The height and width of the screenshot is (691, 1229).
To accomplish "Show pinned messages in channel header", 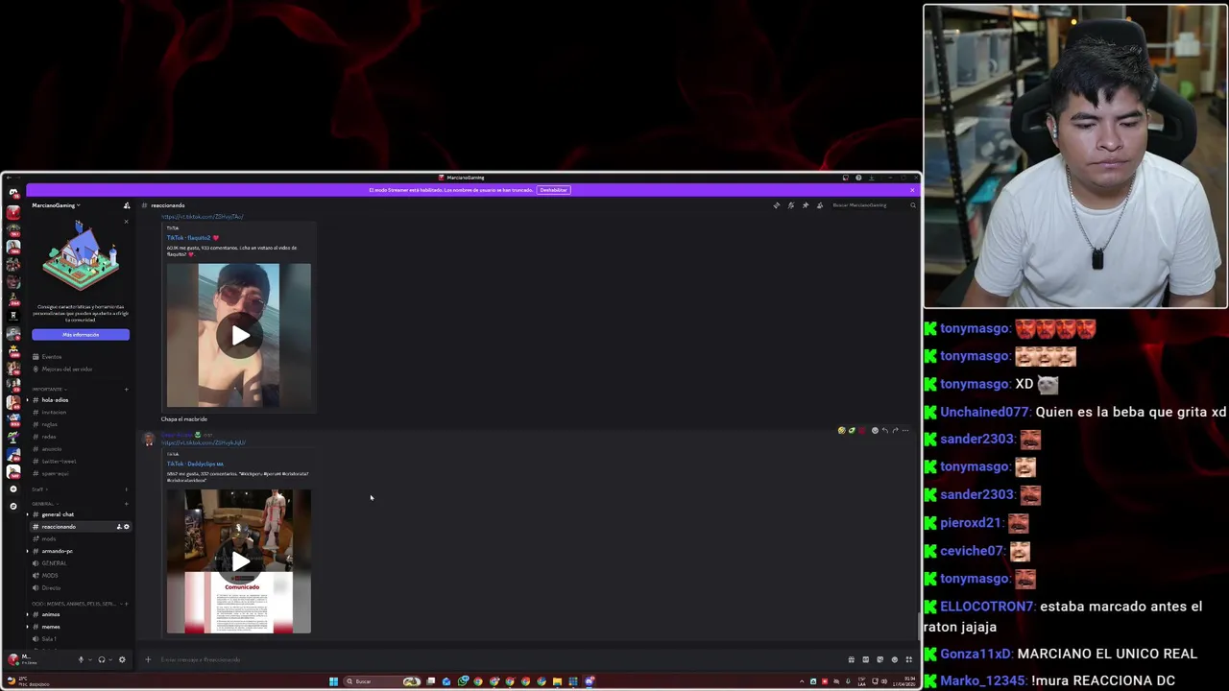I will pyautogui.click(x=806, y=205).
